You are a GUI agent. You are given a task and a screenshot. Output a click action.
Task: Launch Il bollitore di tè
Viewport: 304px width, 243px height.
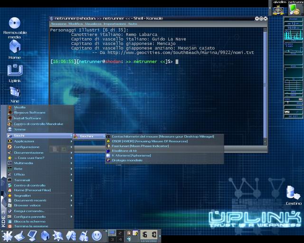[164, 151]
